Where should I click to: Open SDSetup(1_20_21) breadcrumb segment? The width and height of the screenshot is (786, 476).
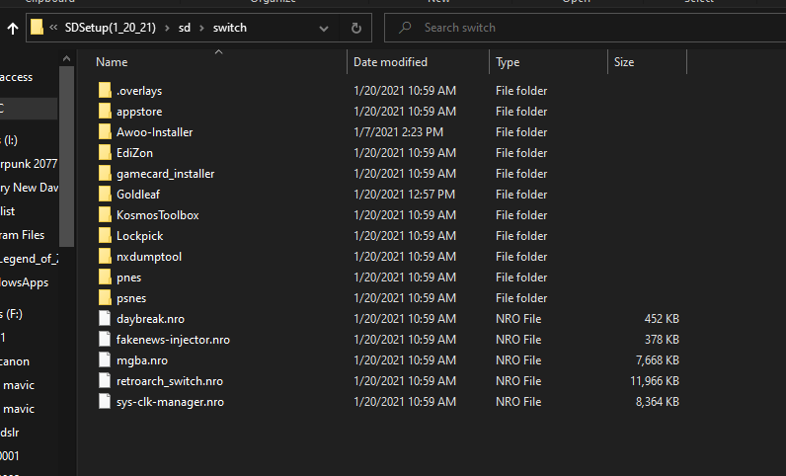tap(111, 28)
